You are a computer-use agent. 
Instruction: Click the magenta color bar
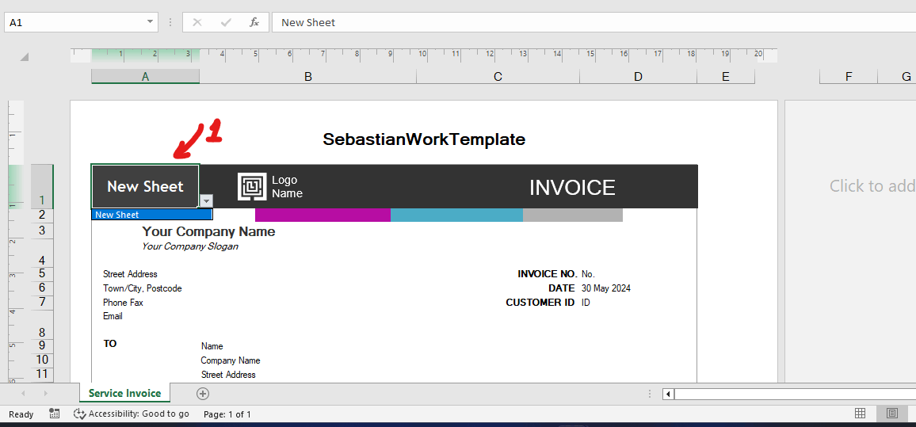click(323, 215)
